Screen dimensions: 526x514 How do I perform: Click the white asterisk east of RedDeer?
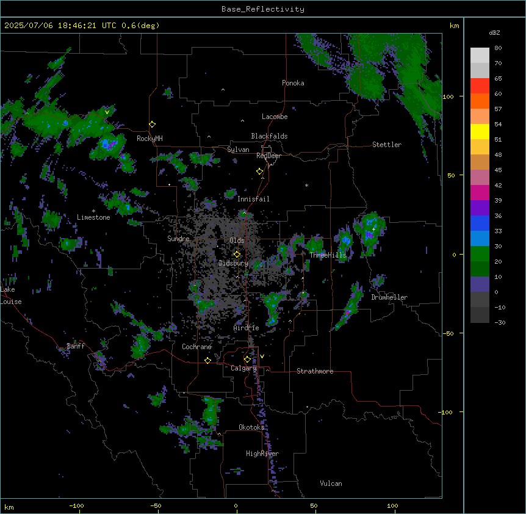pos(306,185)
